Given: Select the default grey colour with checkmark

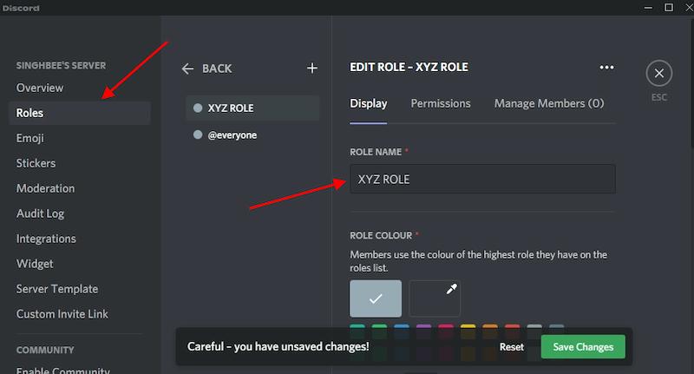Looking at the screenshot, I should [x=376, y=298].
